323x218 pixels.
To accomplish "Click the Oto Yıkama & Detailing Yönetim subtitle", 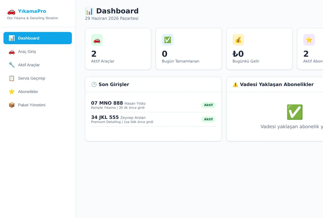I will [33, 18].
